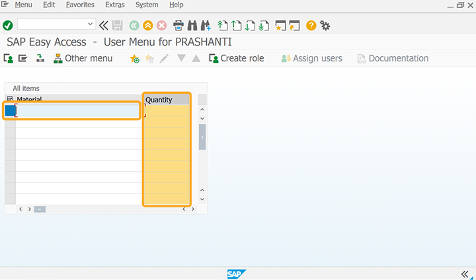The height and width of the screenshot is (280, 476).
Task: Click the Material column header
Action: point(79,99)
